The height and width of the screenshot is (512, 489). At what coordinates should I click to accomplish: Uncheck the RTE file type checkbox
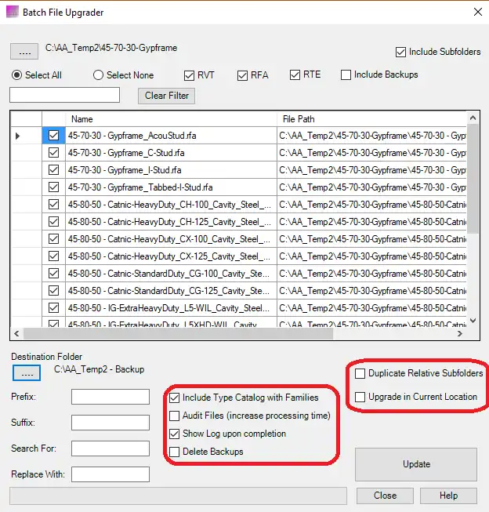pyautogui.click(x=295, y=75)
